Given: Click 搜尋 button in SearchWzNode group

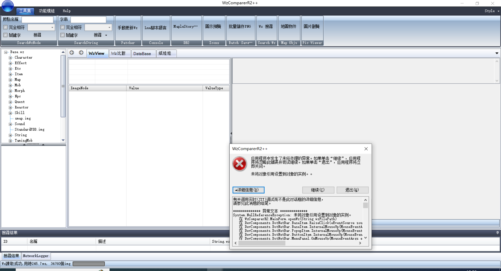Looking at the screenshot, I should (37, 35).
